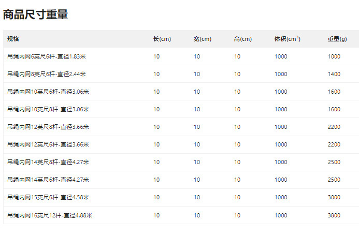Click the 重量(g) column header
Screen dimensions: 359x235
[337, 39]
